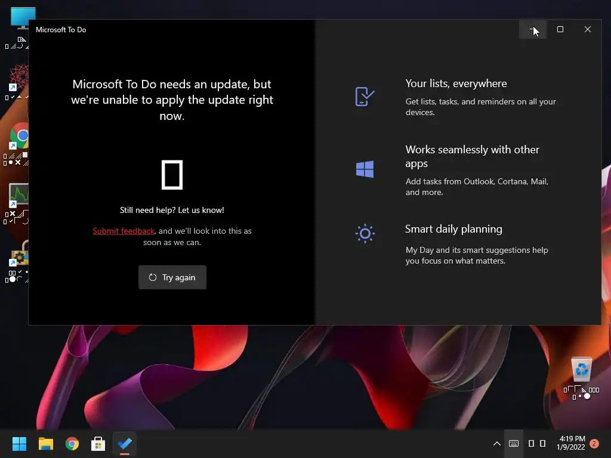
Task: Click 'My Day and its smart suggestions' text
Action: [x=477, y=255]
